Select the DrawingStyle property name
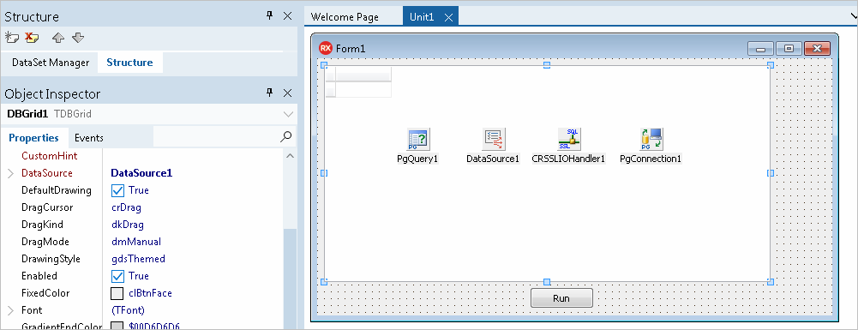 51,259
